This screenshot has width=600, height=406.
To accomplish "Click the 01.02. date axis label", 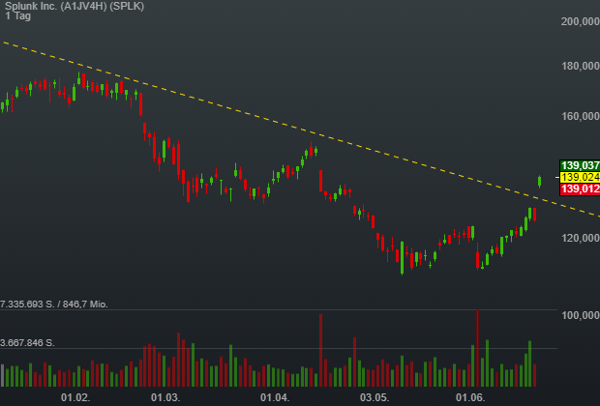I will click(75, 397).
